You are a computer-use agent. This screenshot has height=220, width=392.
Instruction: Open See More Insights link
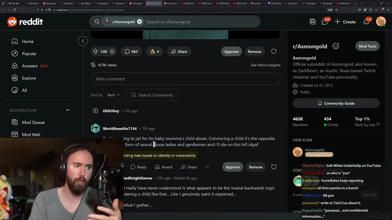point(266,65)
